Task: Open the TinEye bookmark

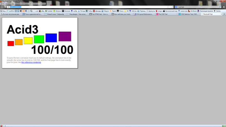Action: pos(89,11)
